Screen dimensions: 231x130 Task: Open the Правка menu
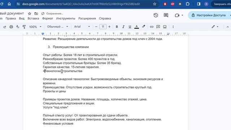(10, 18)
